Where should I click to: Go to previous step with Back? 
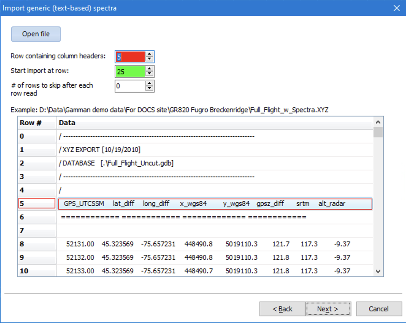point(282,309)
